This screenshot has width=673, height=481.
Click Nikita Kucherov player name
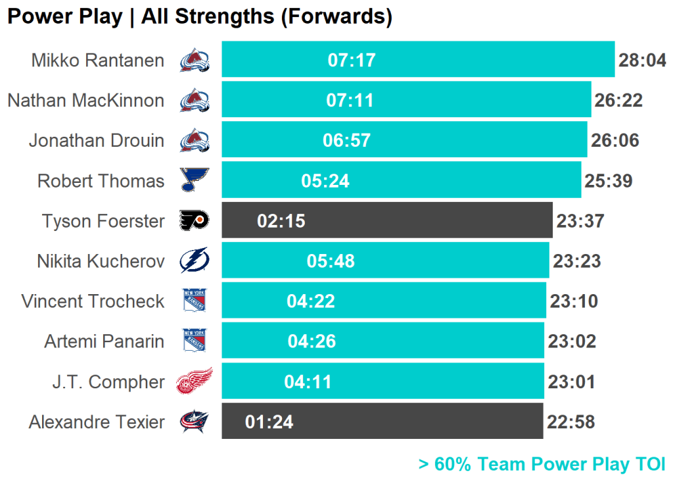(x=101, y=261)
